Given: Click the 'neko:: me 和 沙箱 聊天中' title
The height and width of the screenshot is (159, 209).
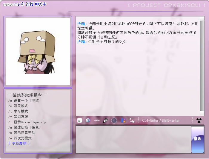Looking at the screenshot, I should point(25,4).
